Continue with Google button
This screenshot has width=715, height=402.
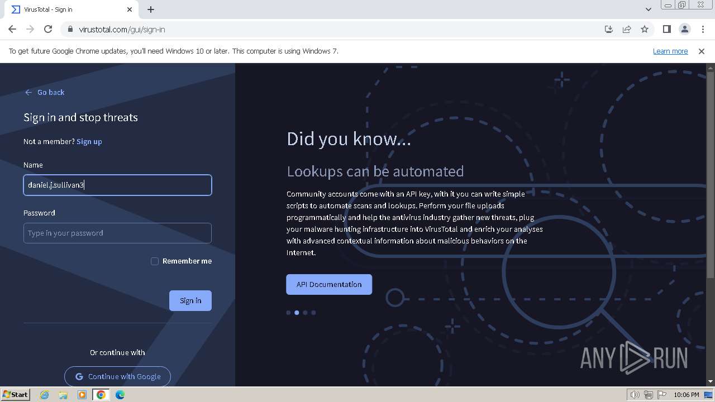pyautogui.click(x=117, y=376)
